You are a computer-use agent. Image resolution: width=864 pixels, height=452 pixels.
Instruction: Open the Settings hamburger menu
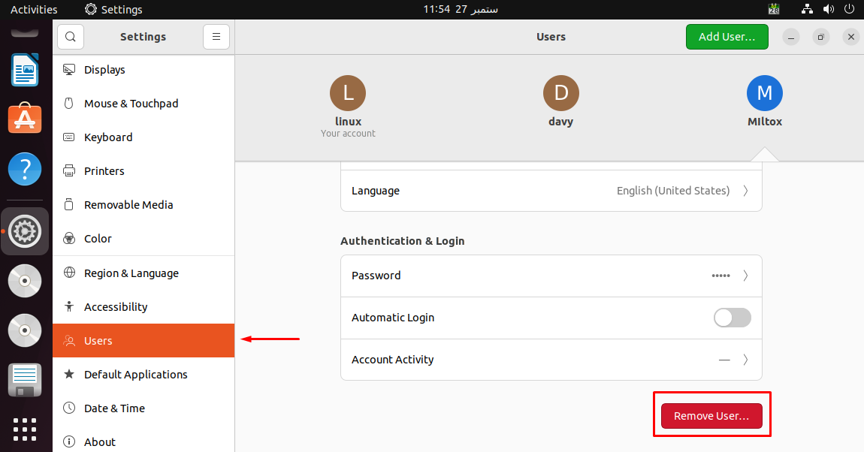(x=216, y=36)
